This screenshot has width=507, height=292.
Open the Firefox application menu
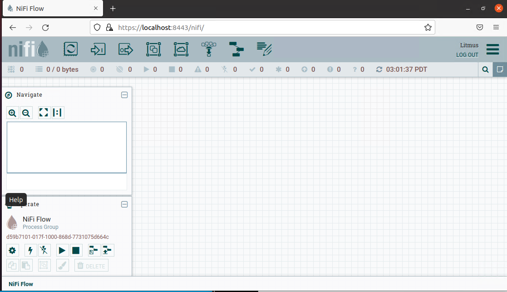[496, 28]
